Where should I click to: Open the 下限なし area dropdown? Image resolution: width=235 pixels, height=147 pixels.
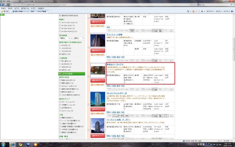tap(65, 38)
